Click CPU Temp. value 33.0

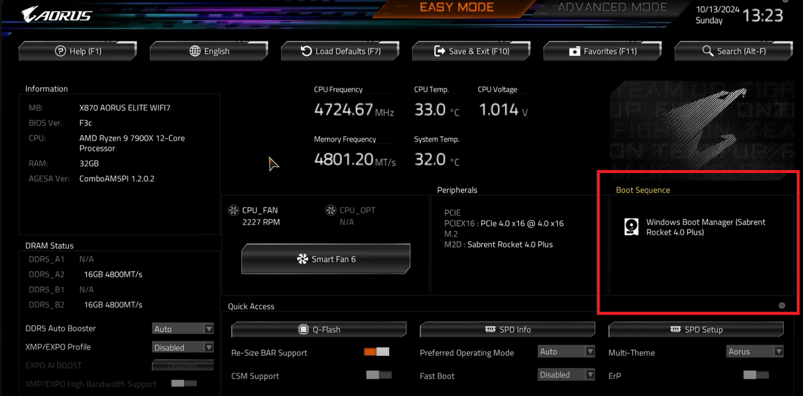click(430, 110)
